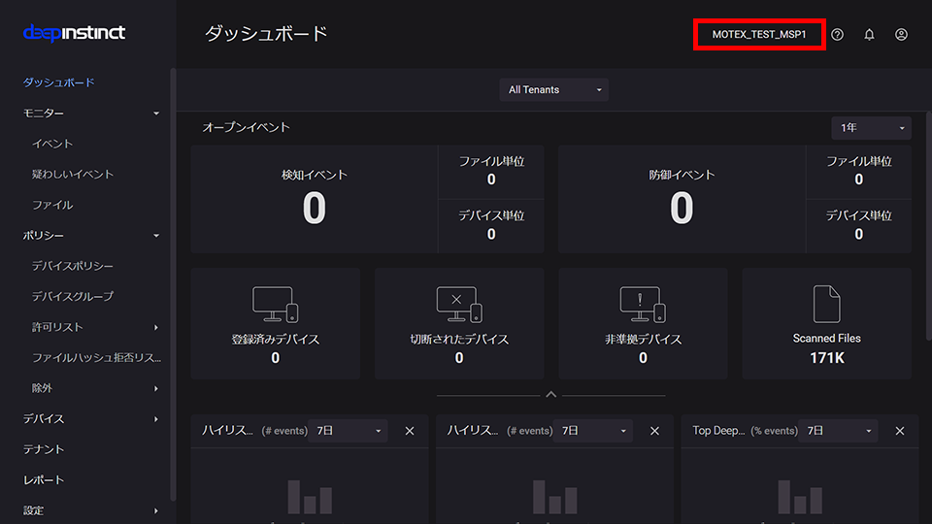Click the main content vertical scrollbar
The height and width of the screenshot is (524, 932).
928,226
